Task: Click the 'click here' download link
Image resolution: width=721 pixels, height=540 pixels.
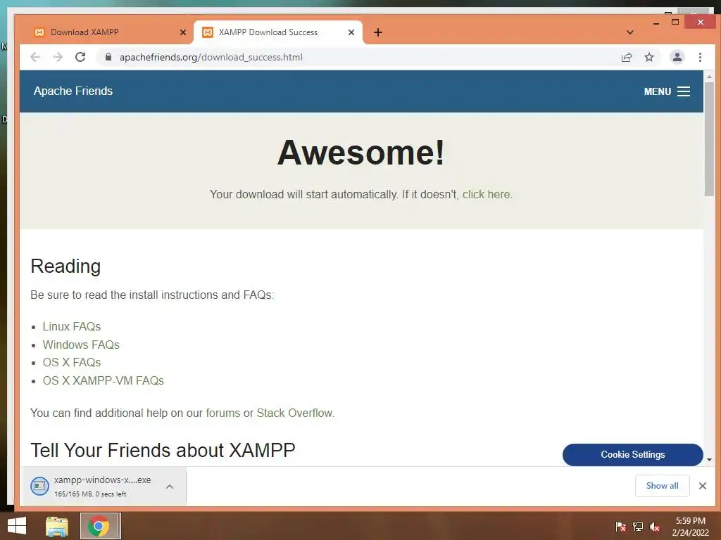Action: click(487, 194)
